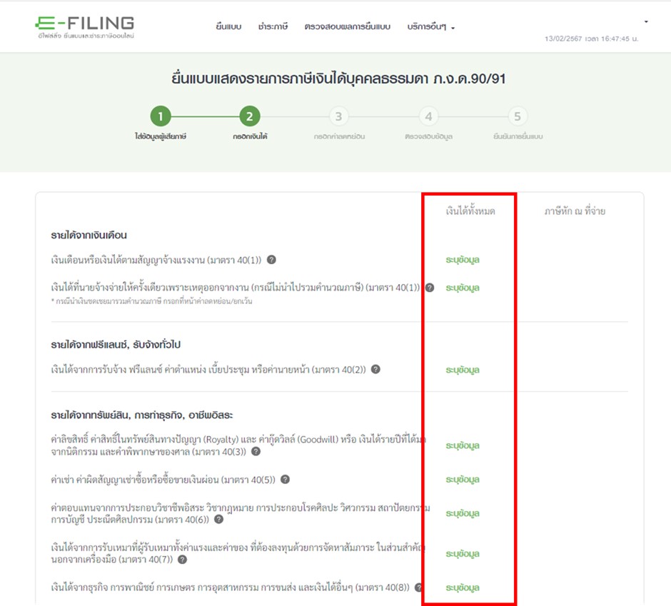Click ระบุข้อมูล for rental income 40(5)
Screen dimensions: 671x606
[x=463, y=480]
